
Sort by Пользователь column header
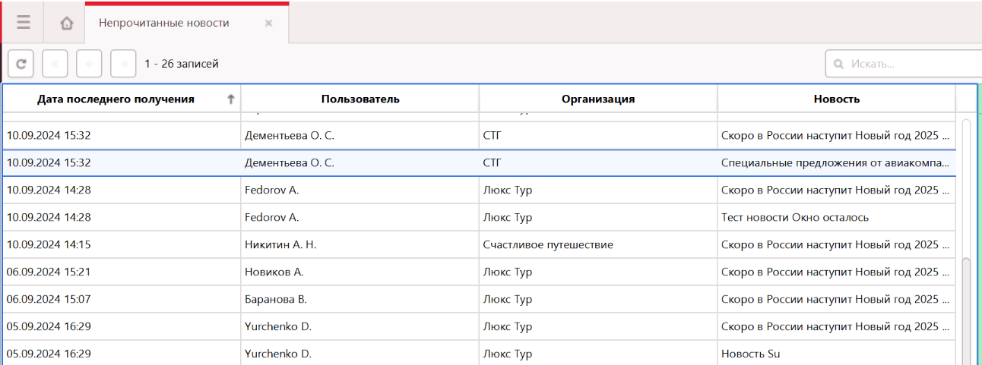pyautogui.click(x=360, y=99)
